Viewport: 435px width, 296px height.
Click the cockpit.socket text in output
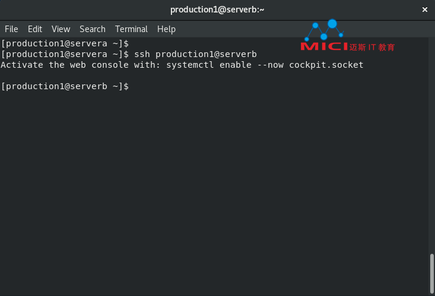pos(326,65)
